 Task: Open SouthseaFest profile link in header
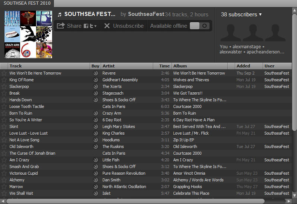point(146,14)
